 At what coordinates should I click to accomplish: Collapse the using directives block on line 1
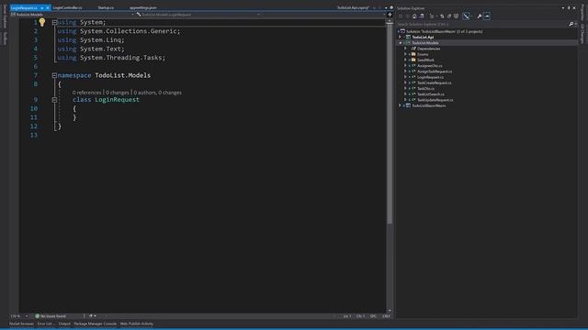click(x=54, y=22)
